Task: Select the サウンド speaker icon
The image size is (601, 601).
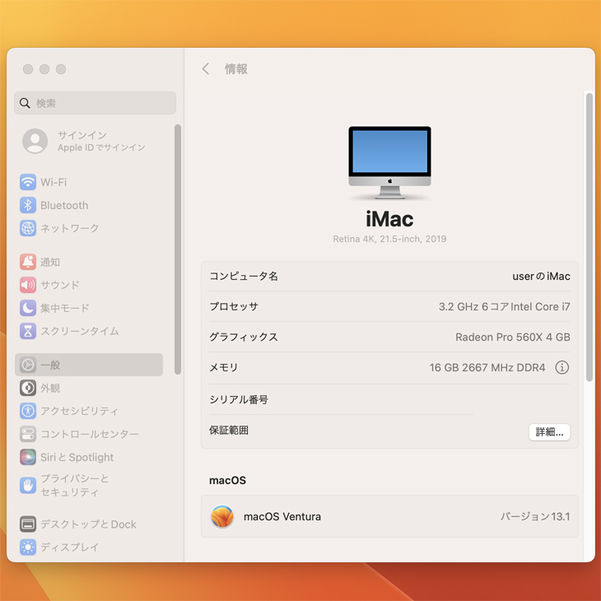Action: 28,285
